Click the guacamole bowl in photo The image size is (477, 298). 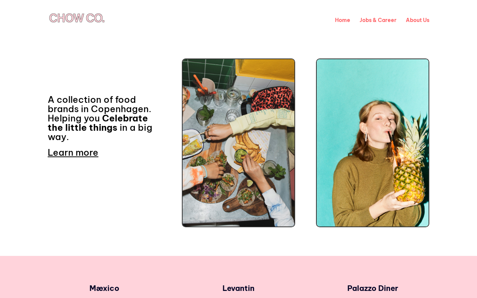[x=241, y=155]
